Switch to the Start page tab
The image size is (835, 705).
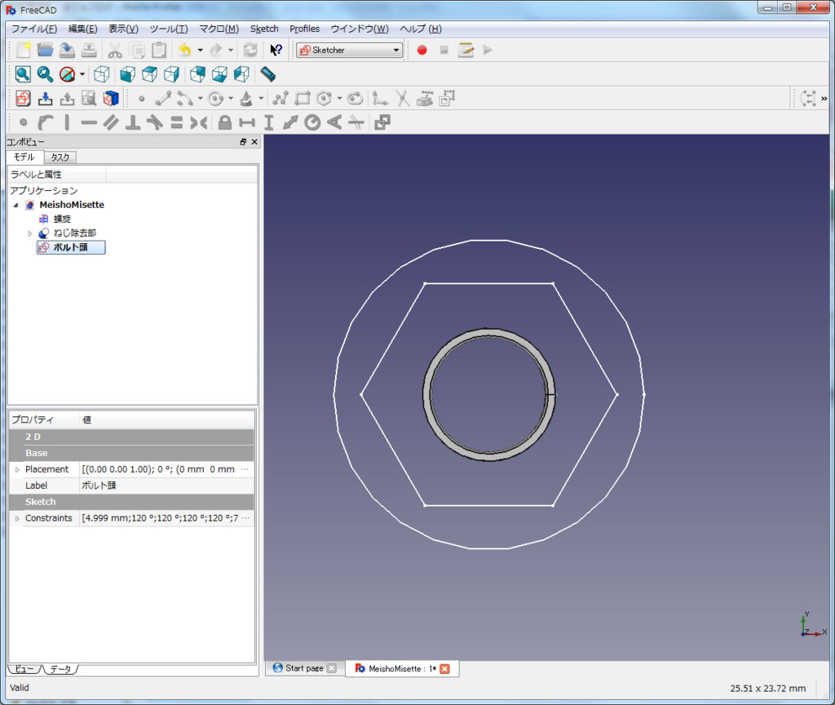tap(304, 668)
